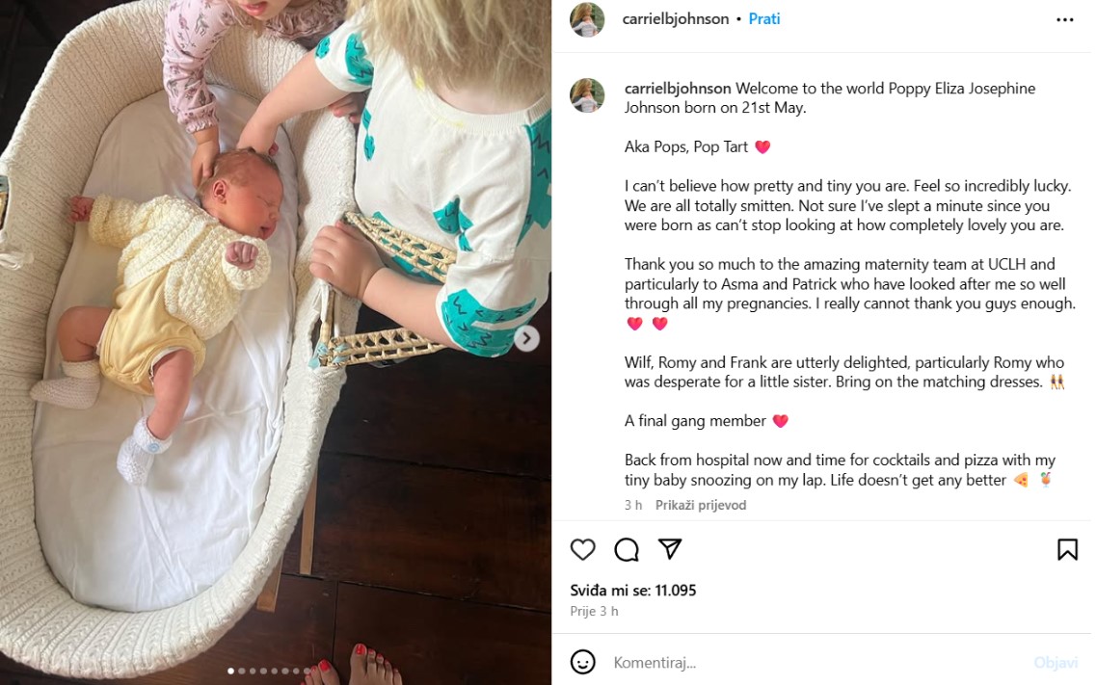Like the post with the heart icon
The height and width of the screenshot is (685, 1096).
pyautogui.click(x=582, y=549)
